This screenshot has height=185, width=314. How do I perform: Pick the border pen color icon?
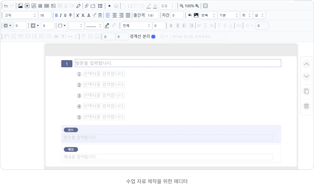pyautogui.click(x=107, y=26)
